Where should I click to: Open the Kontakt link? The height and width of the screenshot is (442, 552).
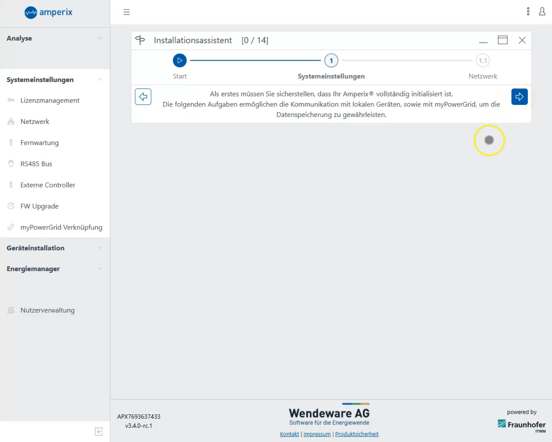pyautogui.click(x=289, y=434)
